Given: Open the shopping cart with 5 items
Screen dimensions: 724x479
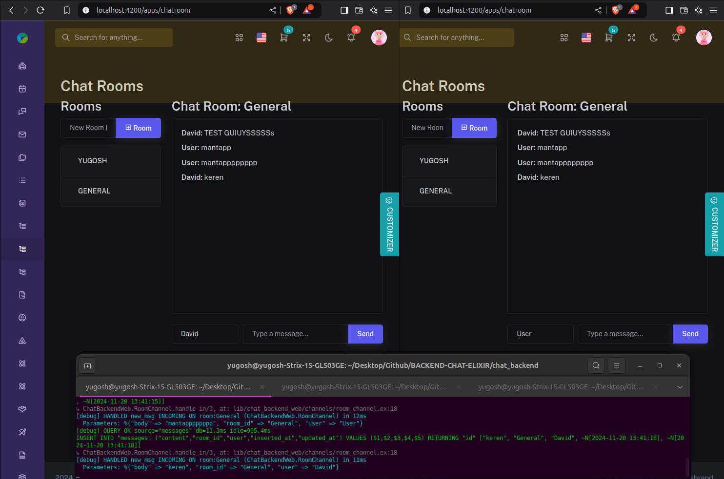Looking at the screenshot, I should point(284,37).
